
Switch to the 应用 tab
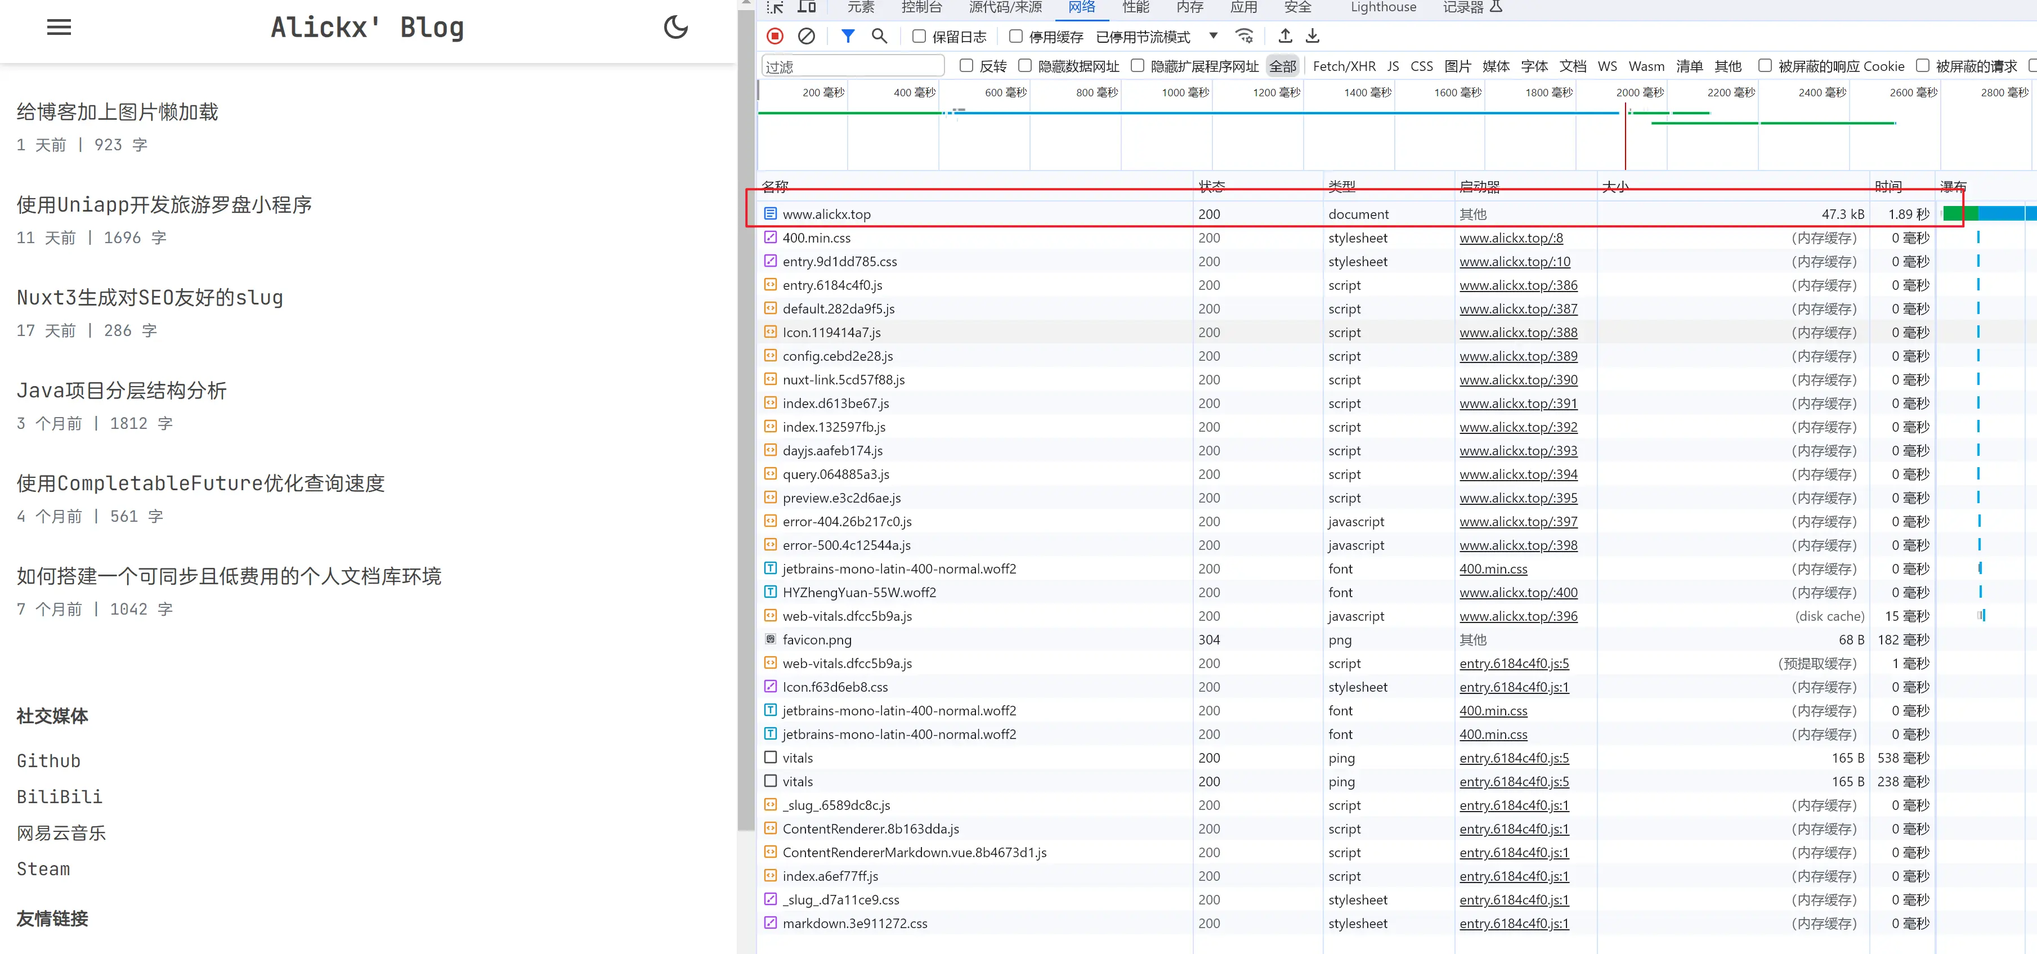pyautogui.click(x=1243, y=7)
